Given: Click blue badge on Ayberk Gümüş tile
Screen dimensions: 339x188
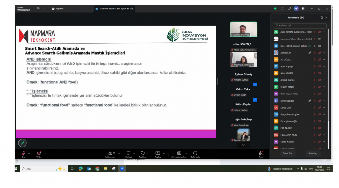Looking at the screenshot, I should [x=255, y=85].
